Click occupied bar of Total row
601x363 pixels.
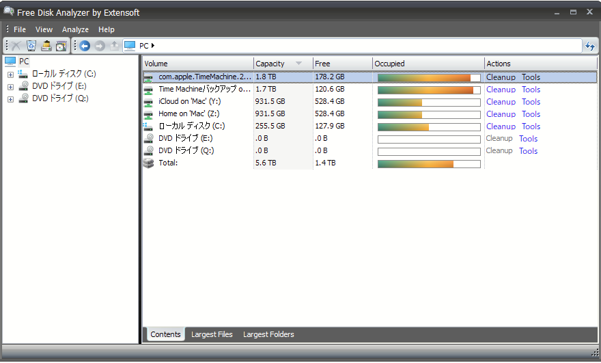[x=429, y=164]
